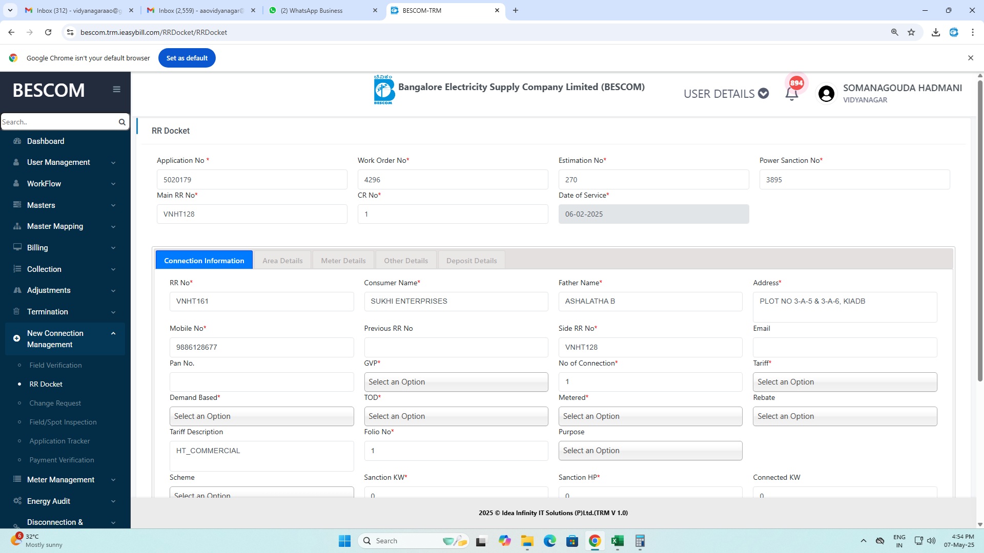Expand User Management menu
The image size is (984, 553).
tap(65, 162)
